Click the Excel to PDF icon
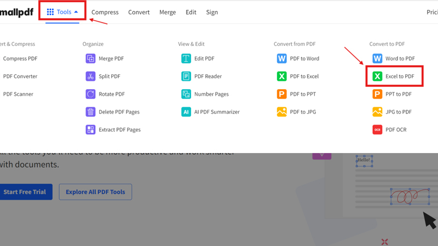This screenshot has height=246, width=438. tap(377, 76)
